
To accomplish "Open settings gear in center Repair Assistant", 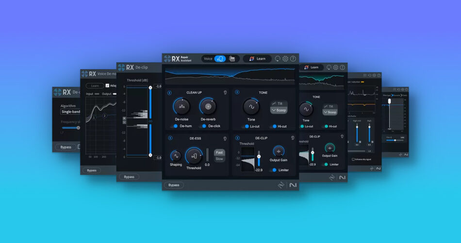I will pos(285,59).
